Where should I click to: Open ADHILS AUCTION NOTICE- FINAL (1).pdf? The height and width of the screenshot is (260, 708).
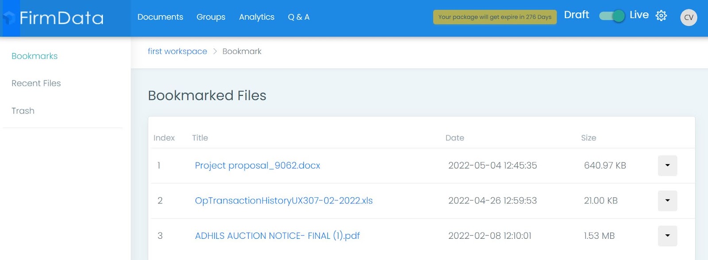point(277,236)
